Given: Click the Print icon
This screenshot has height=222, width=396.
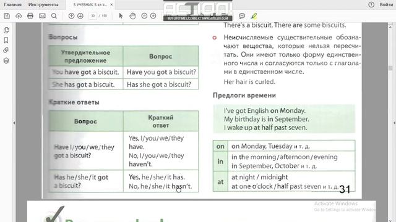Looking at the screenshot, I should pyautogui.click(x=30, y=16).
